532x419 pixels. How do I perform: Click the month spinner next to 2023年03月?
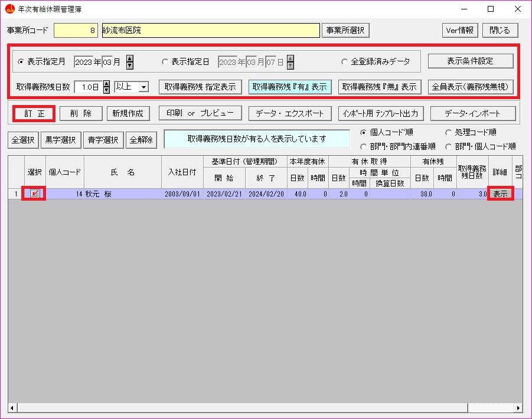pos(130,62)
